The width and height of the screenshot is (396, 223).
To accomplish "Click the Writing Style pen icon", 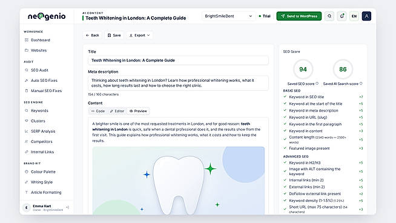I will coord(27,182).
